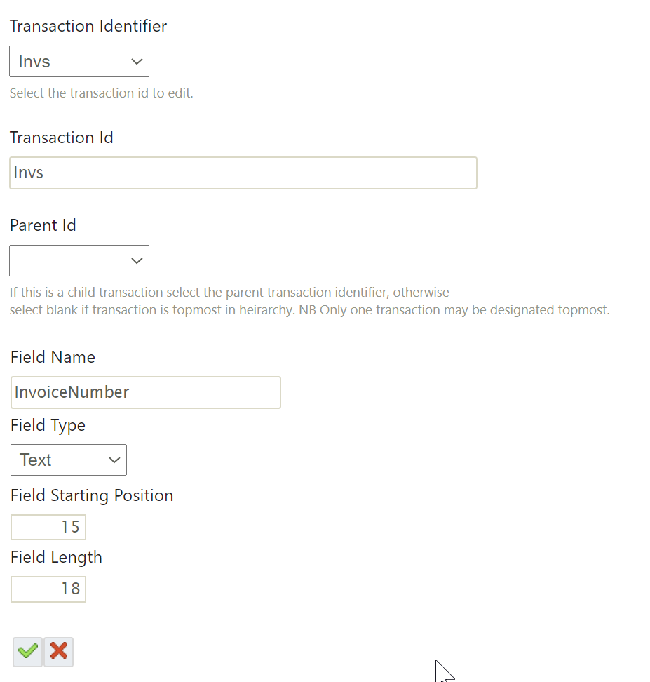650x682 pixels.
Task: Click the 'Parent Id' label
Action: (x=43, y=225)
